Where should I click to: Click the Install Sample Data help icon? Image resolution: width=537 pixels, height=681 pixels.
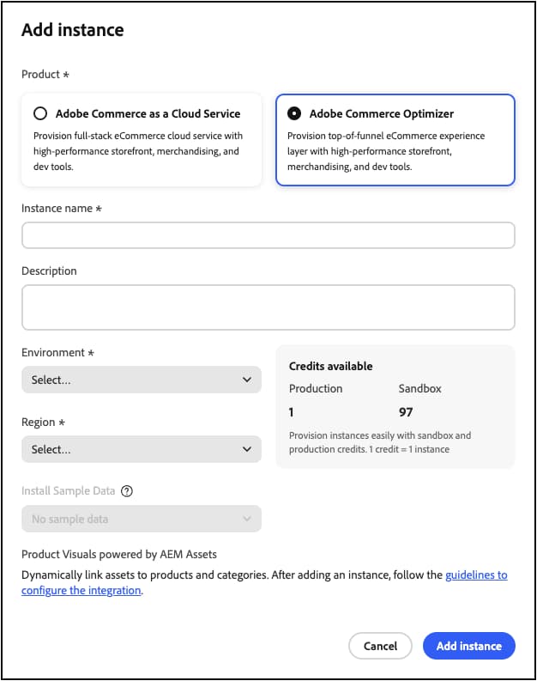coord(127,492)
